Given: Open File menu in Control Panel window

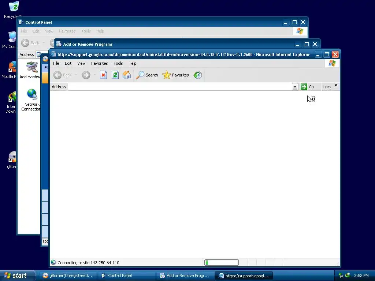Looking at the screenshot, I should pyautogui.click(x=24, y=31).
